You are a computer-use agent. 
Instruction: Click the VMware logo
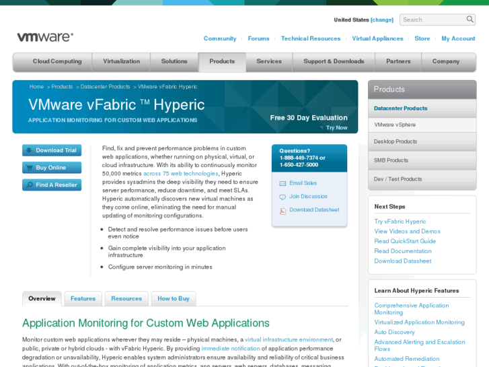(45, 37)
